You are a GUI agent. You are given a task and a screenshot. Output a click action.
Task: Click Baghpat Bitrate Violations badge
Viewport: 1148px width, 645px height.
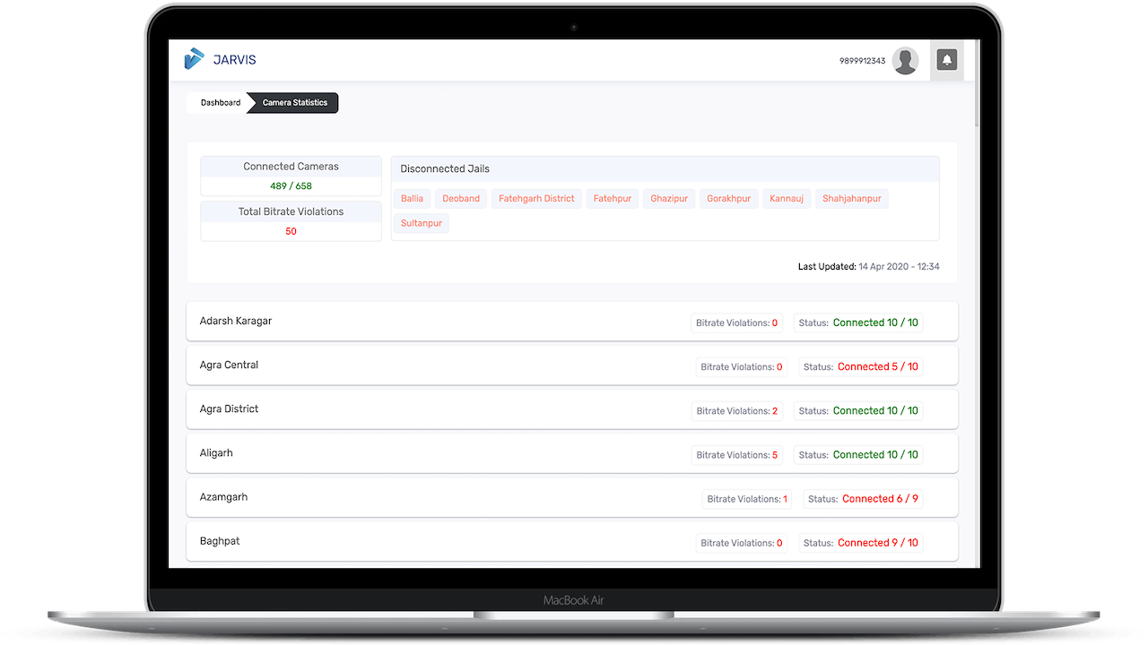(741, 542)
